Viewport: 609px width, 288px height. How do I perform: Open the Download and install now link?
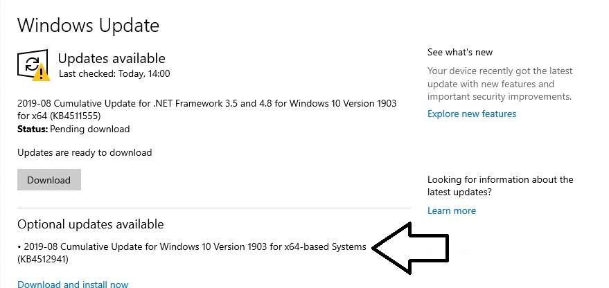[x=73, y=284]
